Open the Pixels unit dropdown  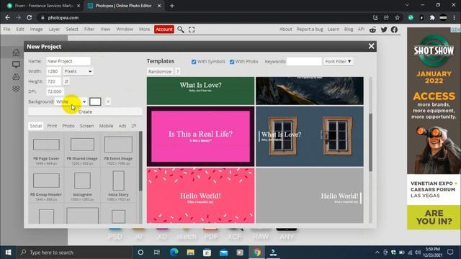[78, 71]
